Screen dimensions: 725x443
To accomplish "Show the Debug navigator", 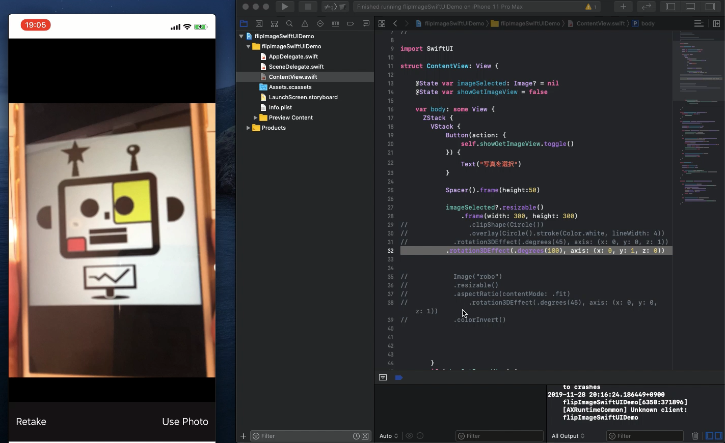I will [x=335, y=23].
